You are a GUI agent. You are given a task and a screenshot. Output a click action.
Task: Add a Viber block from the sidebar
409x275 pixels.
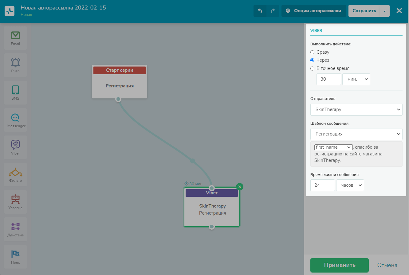[15, 147]
